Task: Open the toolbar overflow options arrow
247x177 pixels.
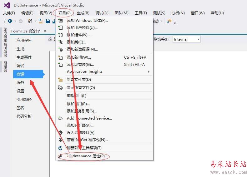Action: [175, 23]
